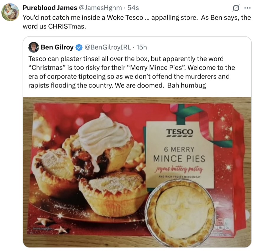Click the blue verified badge
The height and width of the screenshot is (251, 254).
tap(79, 47)
